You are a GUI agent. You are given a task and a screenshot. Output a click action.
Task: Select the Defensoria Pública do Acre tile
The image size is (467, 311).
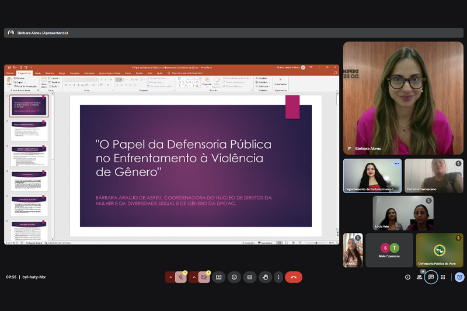point(440,250)
